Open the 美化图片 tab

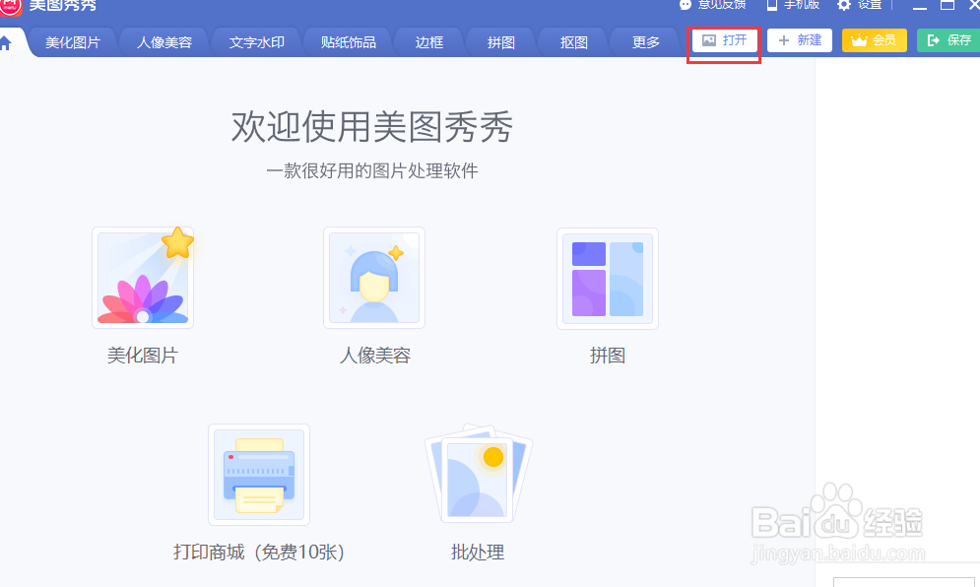[x=73, y=42]
